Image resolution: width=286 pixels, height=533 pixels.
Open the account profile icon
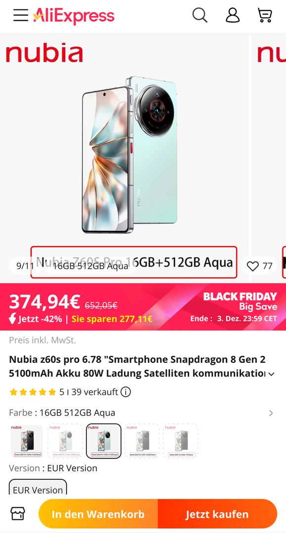pos(233,15)
